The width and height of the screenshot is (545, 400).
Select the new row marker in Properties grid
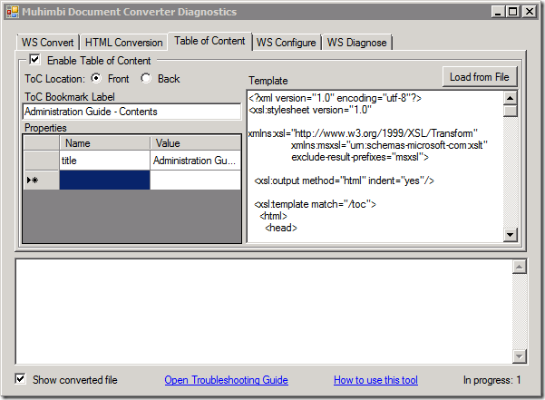[41, 180]
